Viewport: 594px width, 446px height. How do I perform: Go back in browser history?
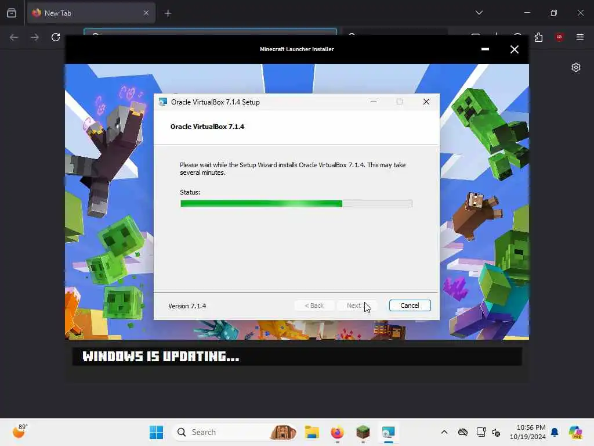14,37
